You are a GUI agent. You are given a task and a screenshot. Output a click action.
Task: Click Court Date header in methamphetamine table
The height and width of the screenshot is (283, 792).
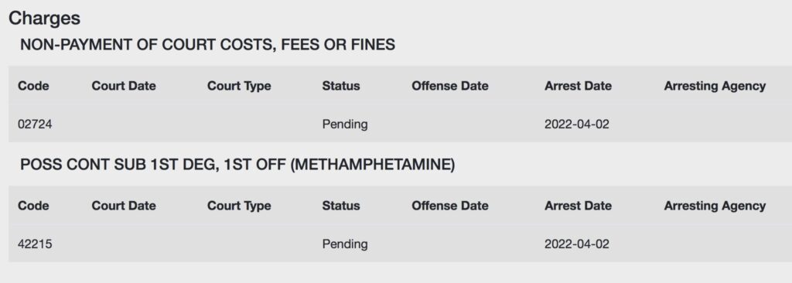(124, 206)
